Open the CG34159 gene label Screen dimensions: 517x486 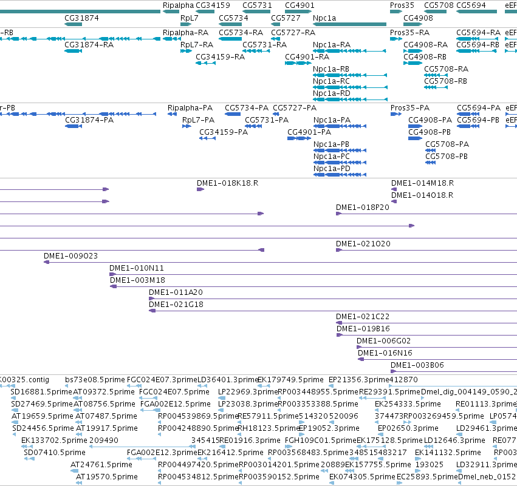point(213,5)
